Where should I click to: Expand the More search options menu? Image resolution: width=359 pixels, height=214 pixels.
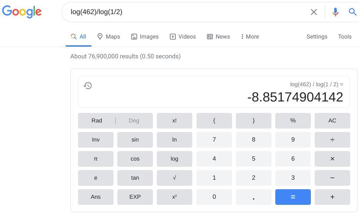pyautogui.click(x=250, y=37)
